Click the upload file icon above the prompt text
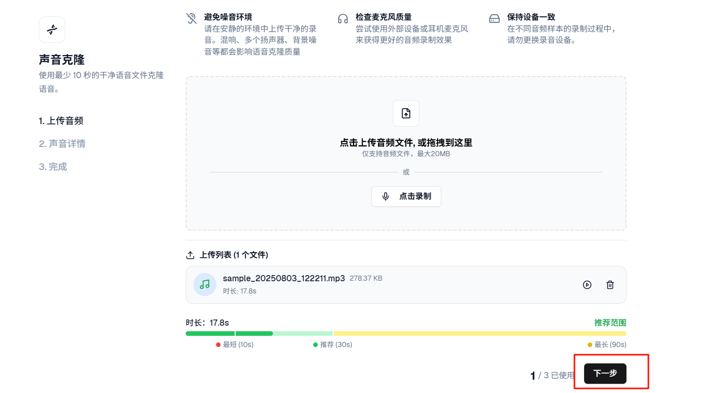 click(406, 113)
